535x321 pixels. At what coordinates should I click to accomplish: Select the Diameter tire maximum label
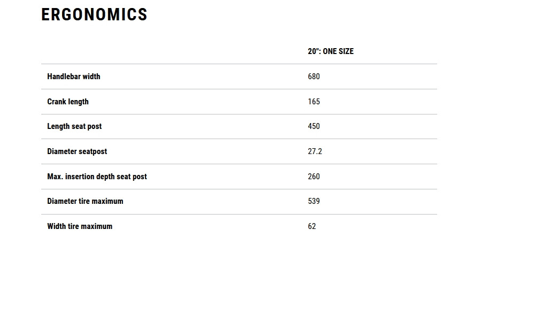click(x=85, y=201)
